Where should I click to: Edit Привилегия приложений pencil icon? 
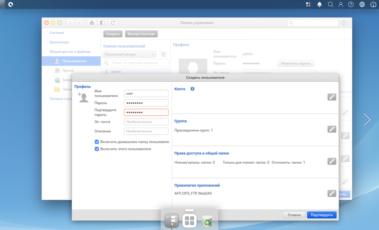pos(332,194)
